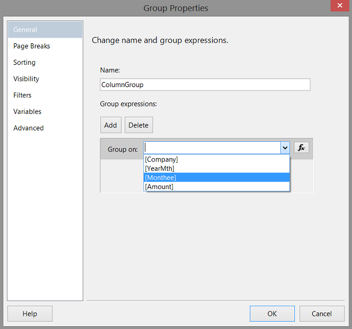
Task: Open the General properties page
Action: click(x=26, y=30)
